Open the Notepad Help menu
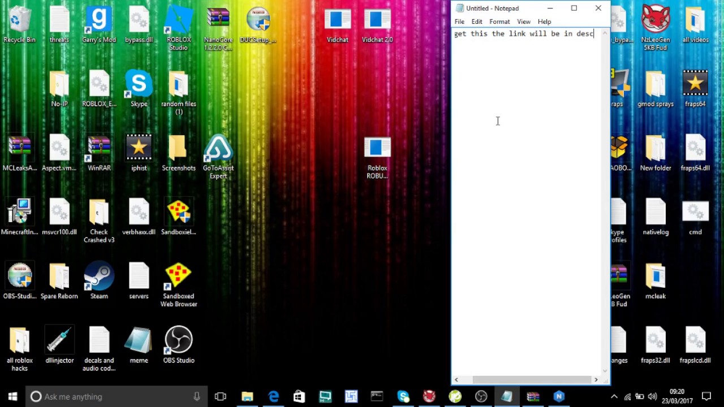This screenshot has width=724, height=407. tap(544, 21)
